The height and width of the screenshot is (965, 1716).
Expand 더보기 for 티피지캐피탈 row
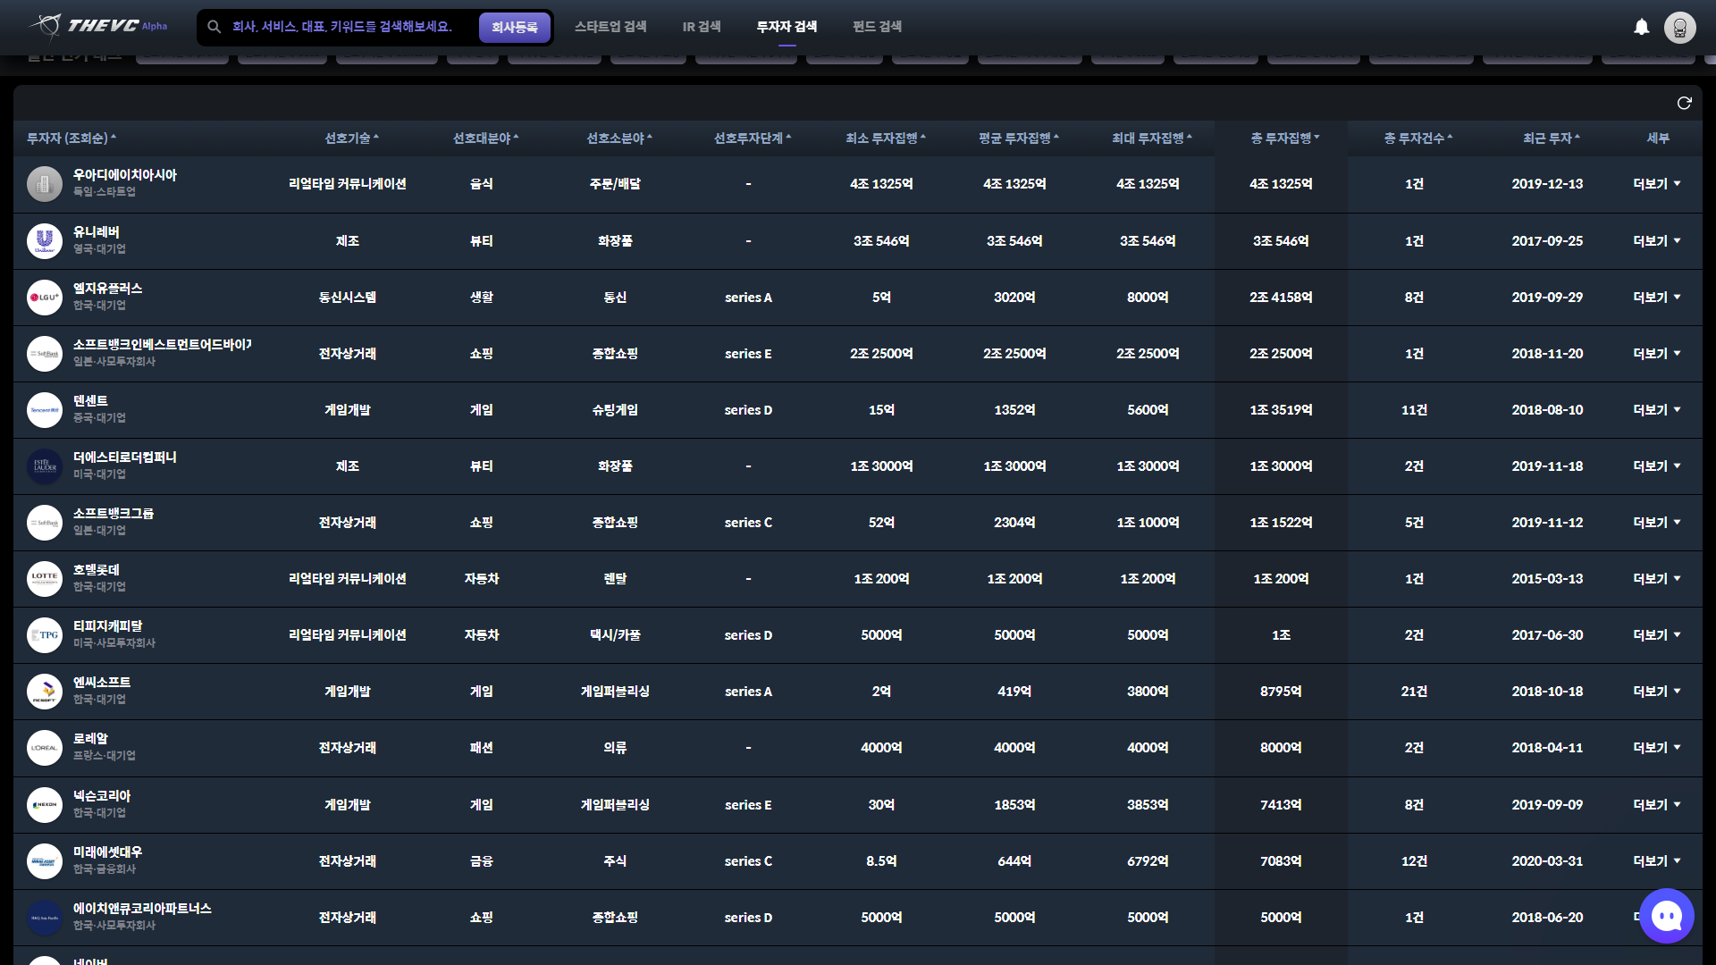1656,635
